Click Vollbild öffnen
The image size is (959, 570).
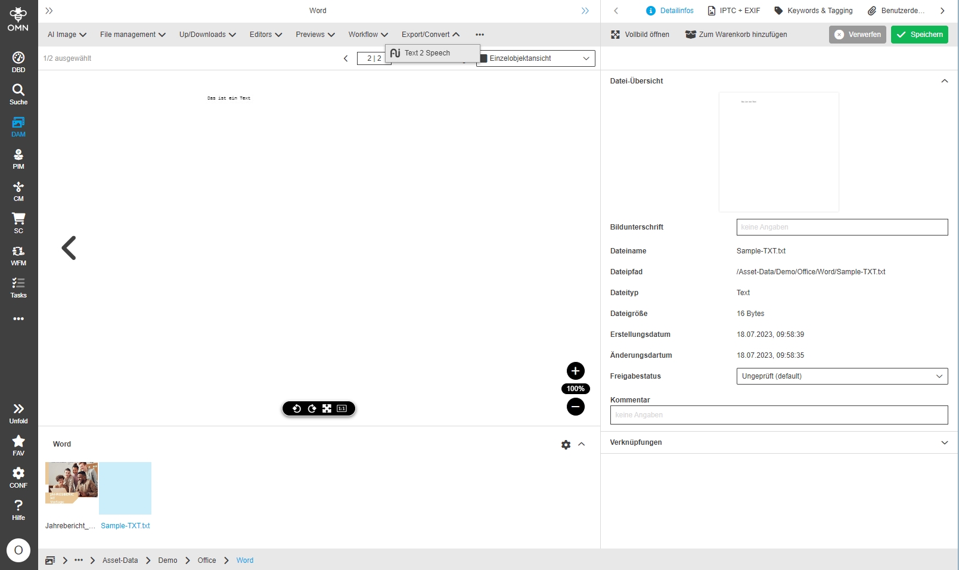[640, 35]
